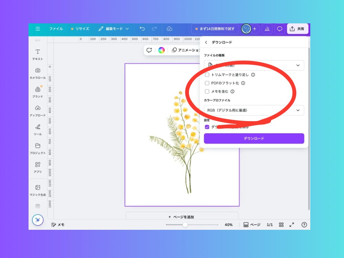Open the ファイル menu
The image size is (344, 258).
[56, 29]
